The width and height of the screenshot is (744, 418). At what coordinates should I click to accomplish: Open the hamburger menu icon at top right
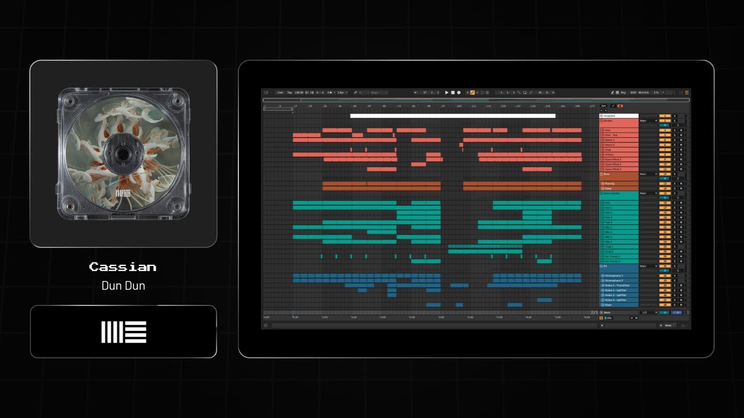(x=686, y=92)
